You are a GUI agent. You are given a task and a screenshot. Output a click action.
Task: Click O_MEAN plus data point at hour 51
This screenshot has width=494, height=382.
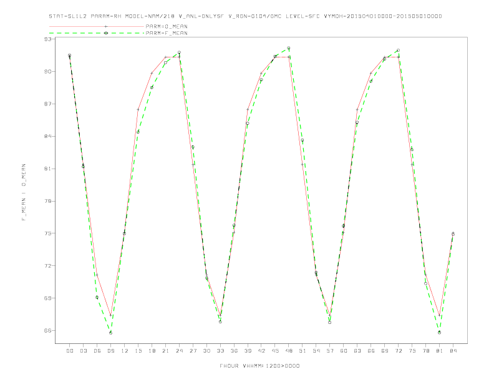click(303, 165)
